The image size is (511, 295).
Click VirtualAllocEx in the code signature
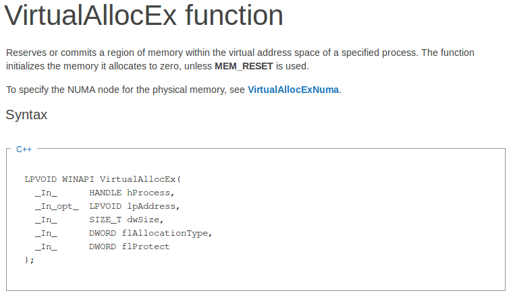138,179
